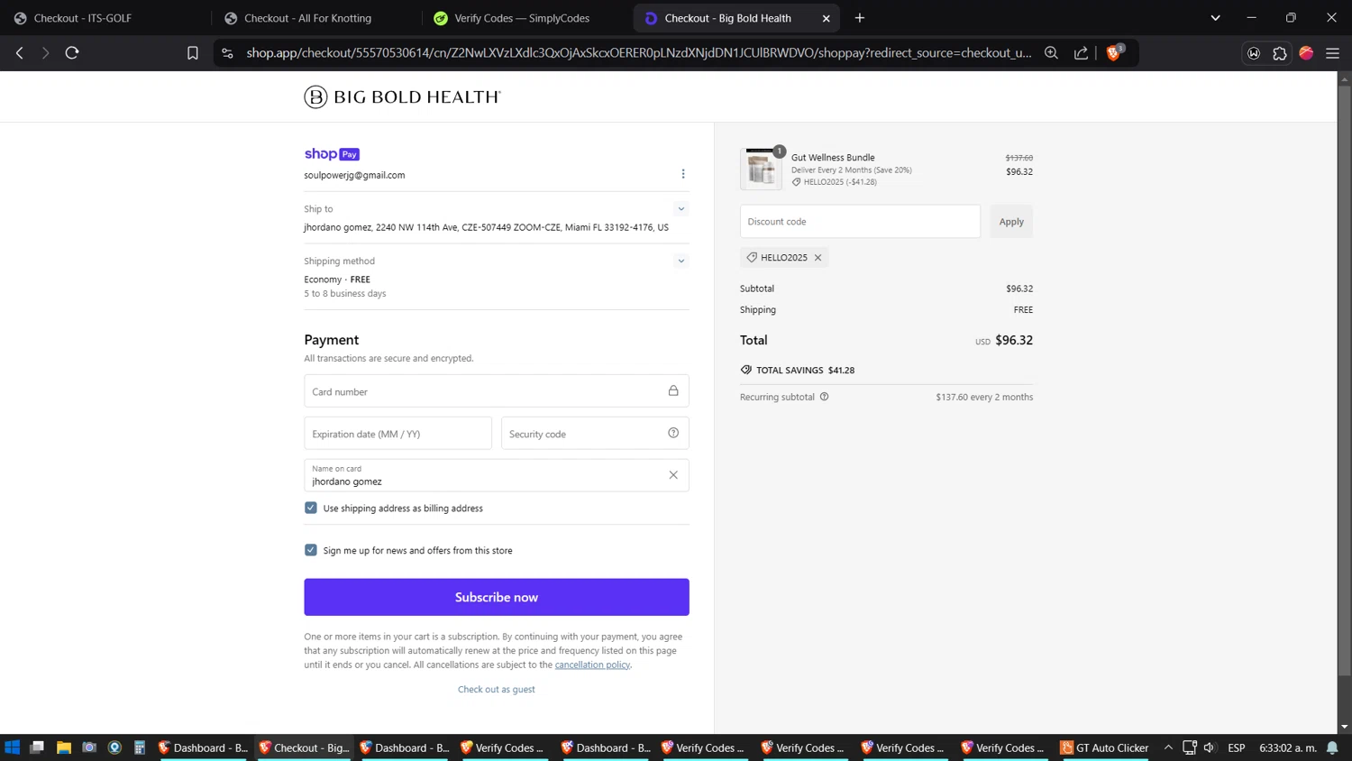Click the zoom magnifier icon in address bar
This screenshot has width=1352, height=761.
[1051, 53]
